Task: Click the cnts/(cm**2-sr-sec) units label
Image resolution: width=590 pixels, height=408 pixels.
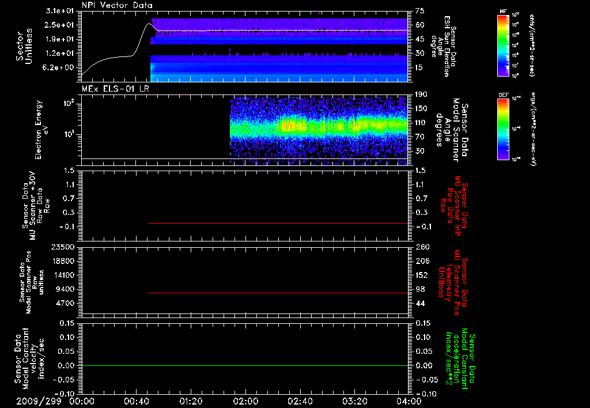Action: 532,45
